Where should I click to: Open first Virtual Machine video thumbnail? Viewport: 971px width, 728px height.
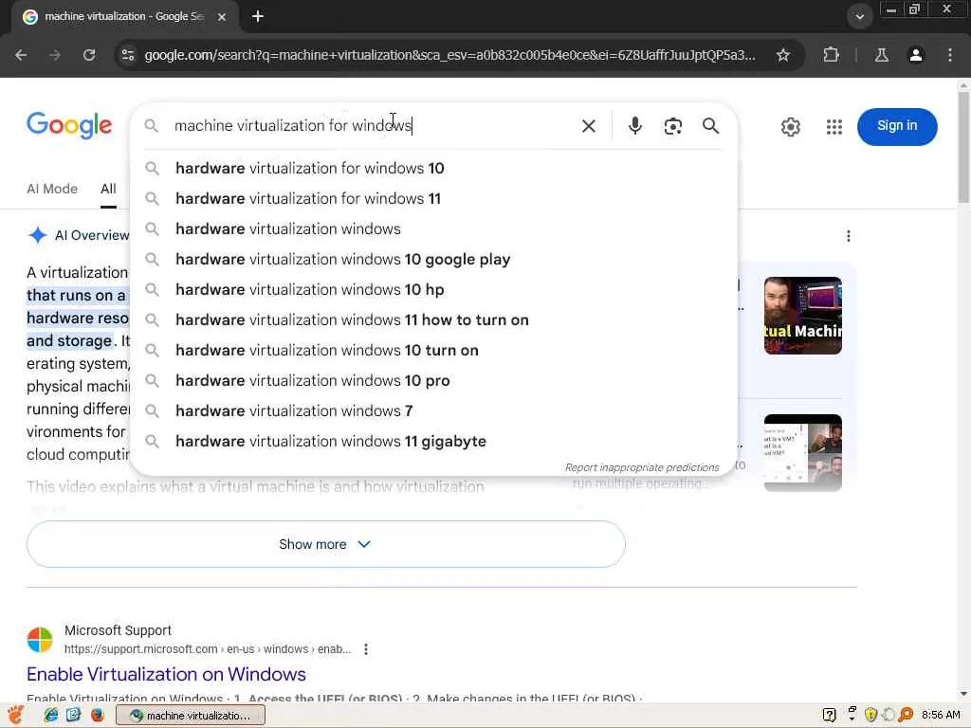(802, 316)
